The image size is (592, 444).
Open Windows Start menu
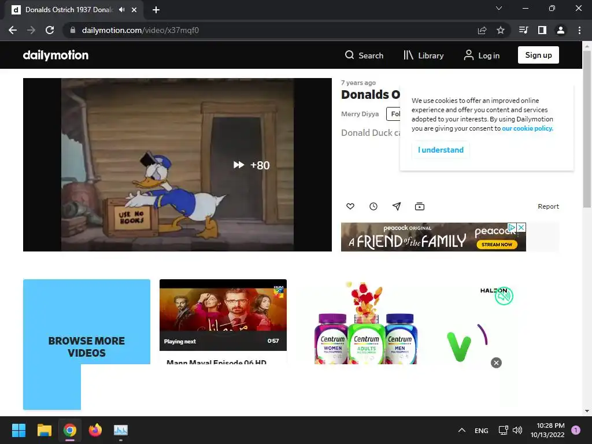click(x=19, y=430)
